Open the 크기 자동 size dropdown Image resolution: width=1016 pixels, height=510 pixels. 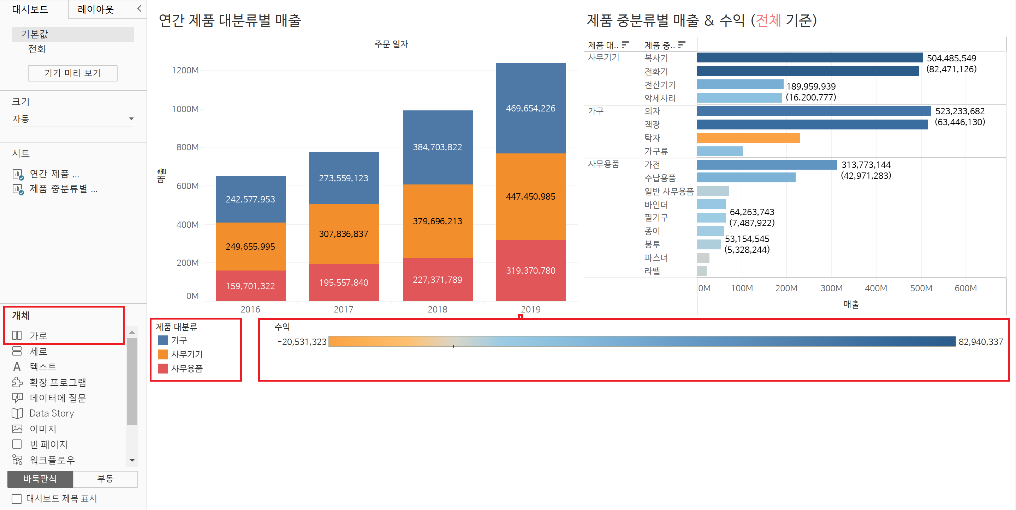pyautogui.click(x=131, y=119)
